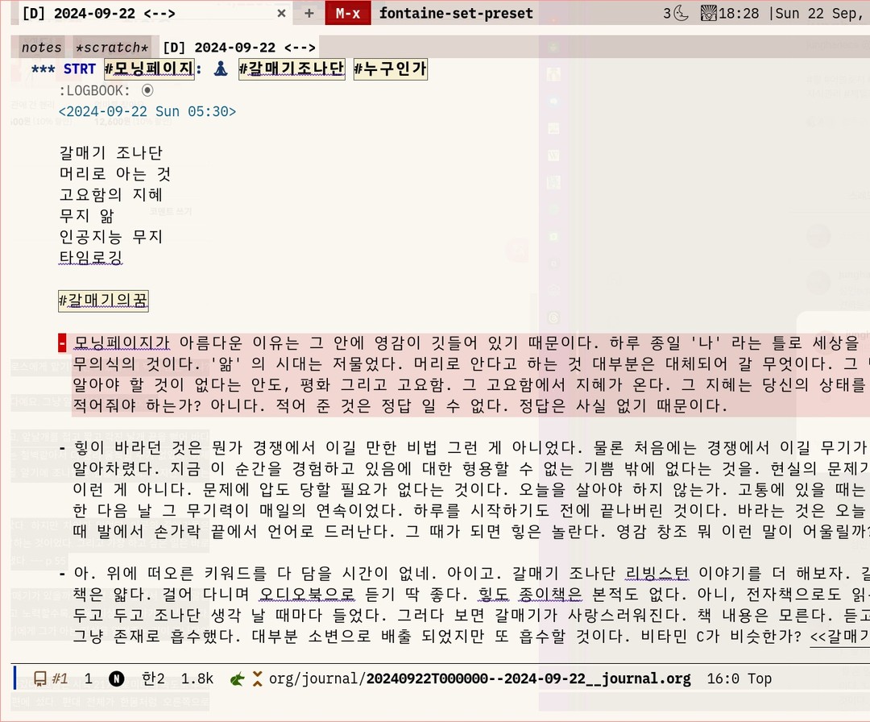870x722 pixels.
Task: Click the timestamp 2024-09-22 Sun 05:30
Action: pyautogui.click(x=147, y=111)
